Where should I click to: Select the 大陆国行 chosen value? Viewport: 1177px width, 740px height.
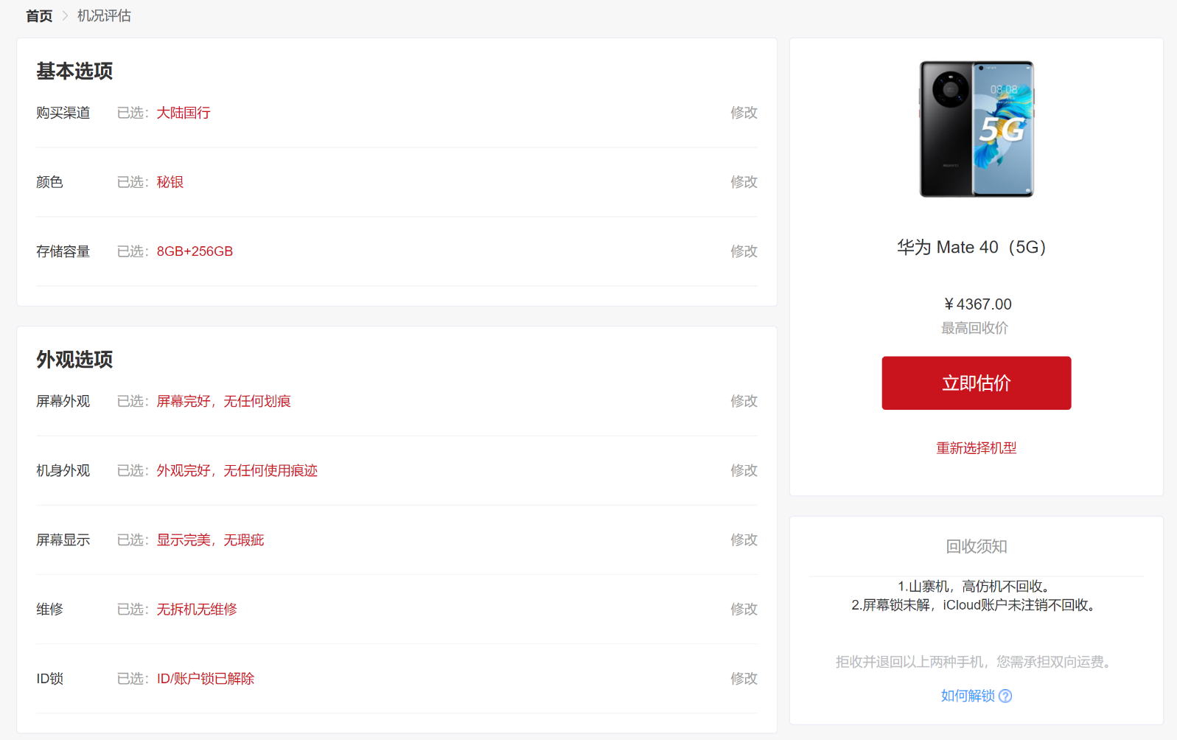(x=184, y=113)
